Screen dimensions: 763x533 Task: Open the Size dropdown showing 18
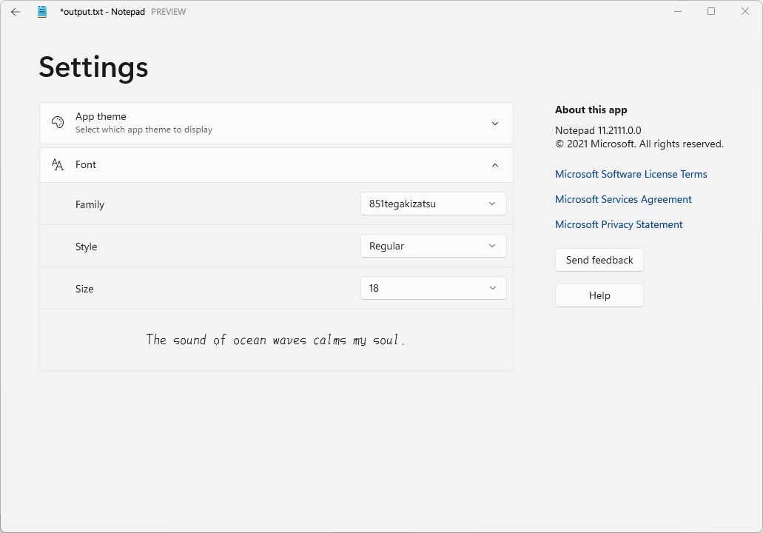[433, 288]
